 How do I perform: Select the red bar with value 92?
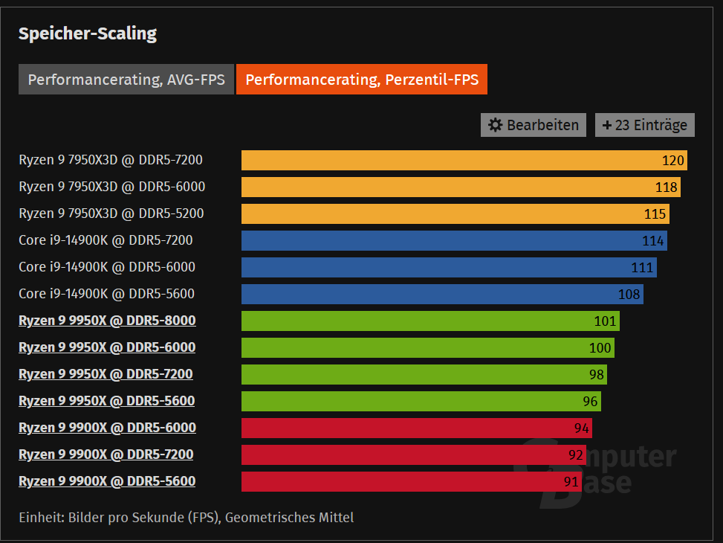click(x=414, y=454)
